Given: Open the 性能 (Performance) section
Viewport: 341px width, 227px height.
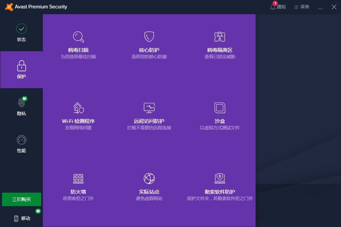Looking at the screenshot, I should [x=21, y=144].
